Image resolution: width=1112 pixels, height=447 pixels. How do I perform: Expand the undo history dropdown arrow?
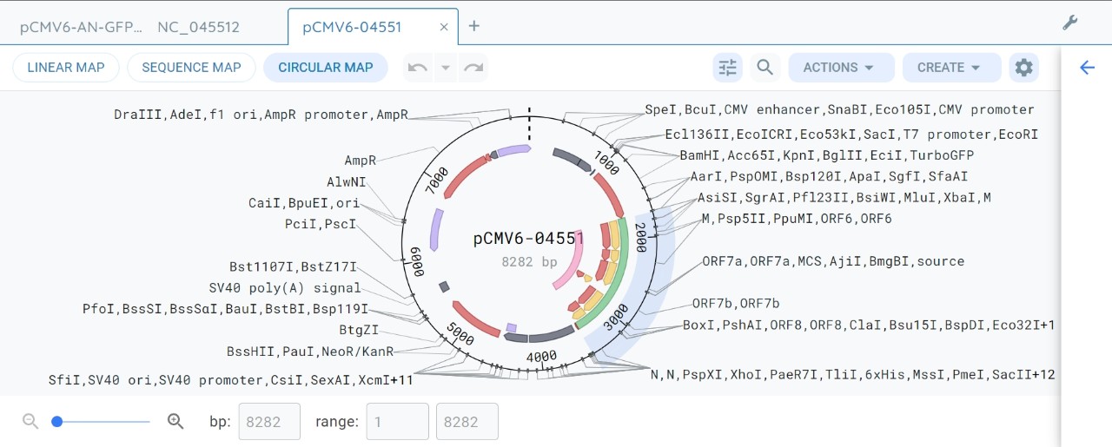click(446, 68)
